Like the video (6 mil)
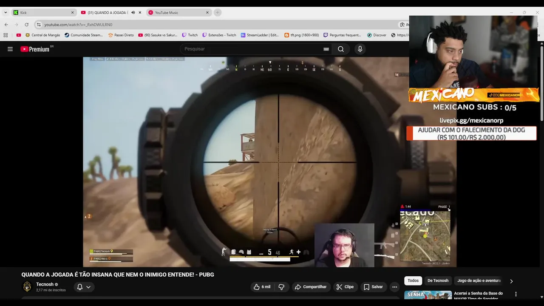Viewport: 544px width, 306px height. (262, 287)
